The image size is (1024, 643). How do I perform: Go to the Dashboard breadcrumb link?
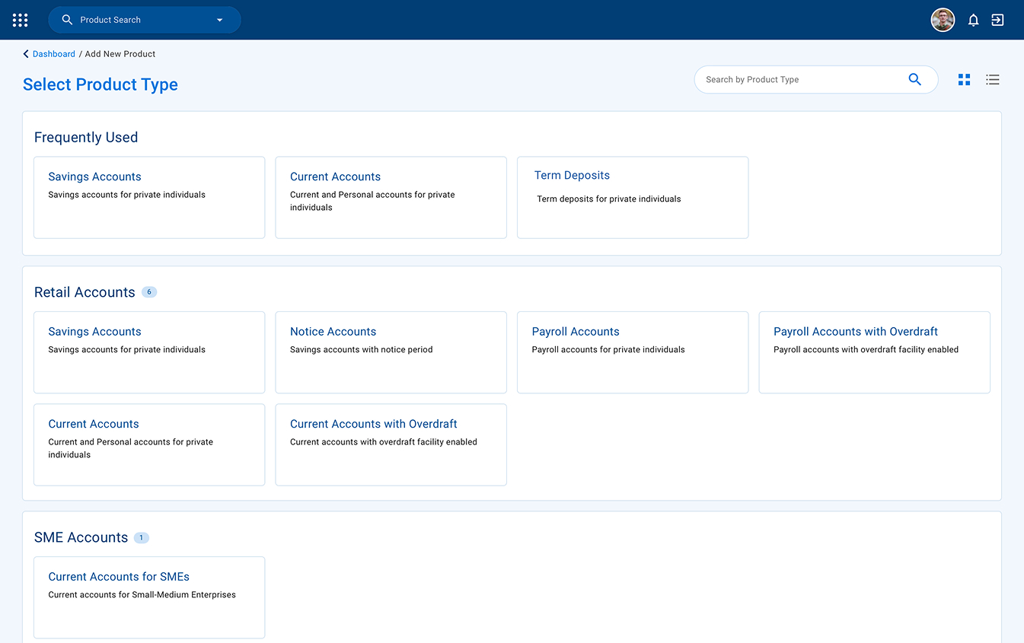(x=54, y=54)
